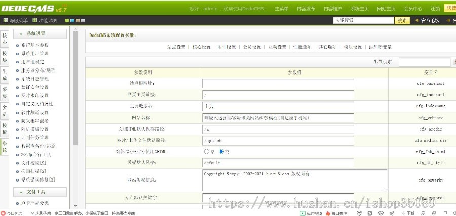Open 计划任务管理 in sidebar

[x=35, y=138]
